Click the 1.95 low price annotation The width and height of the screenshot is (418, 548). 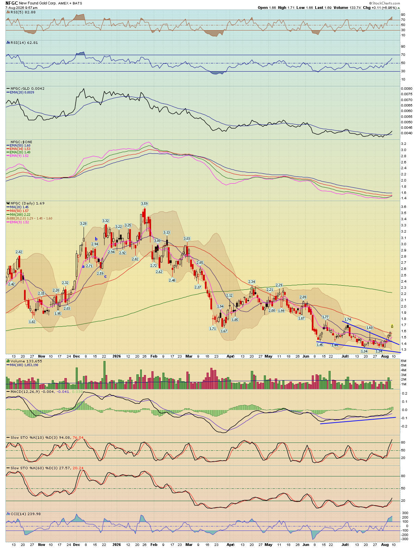click(58, 314)
